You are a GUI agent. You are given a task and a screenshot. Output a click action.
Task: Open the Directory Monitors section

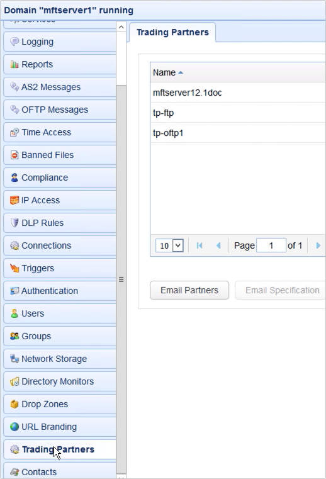60,381
